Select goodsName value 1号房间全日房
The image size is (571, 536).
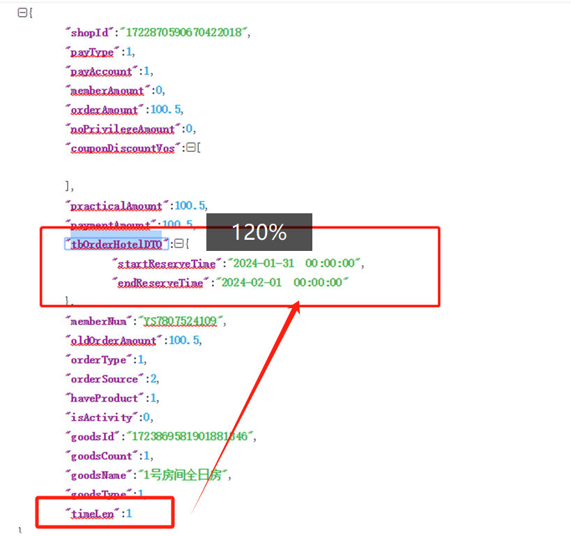tap(183, 475)
